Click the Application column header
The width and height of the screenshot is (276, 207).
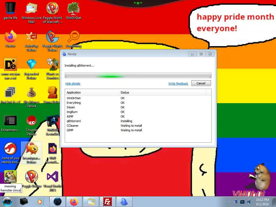click(92, 92)
